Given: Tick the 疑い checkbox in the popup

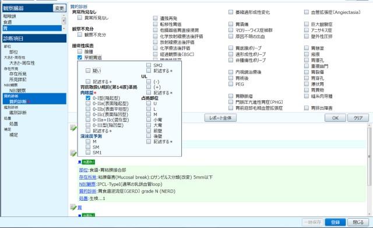Looking at the screenshot, I should click(88, 71).
